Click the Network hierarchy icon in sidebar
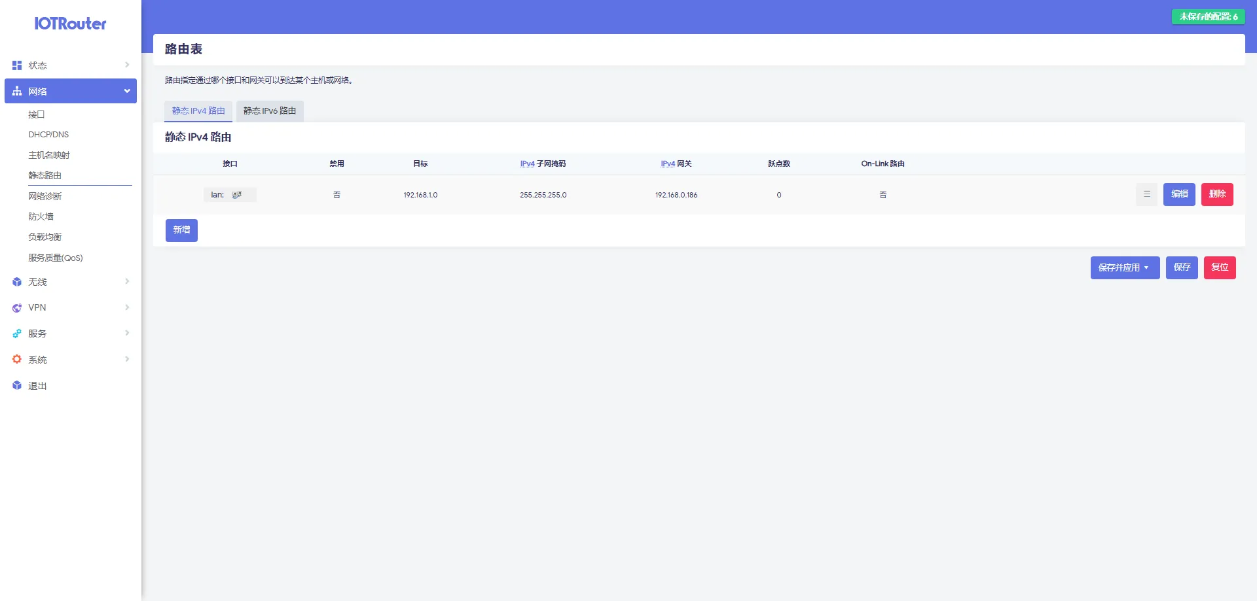Viewport: 1257px width, 601px height. point(17,92)
